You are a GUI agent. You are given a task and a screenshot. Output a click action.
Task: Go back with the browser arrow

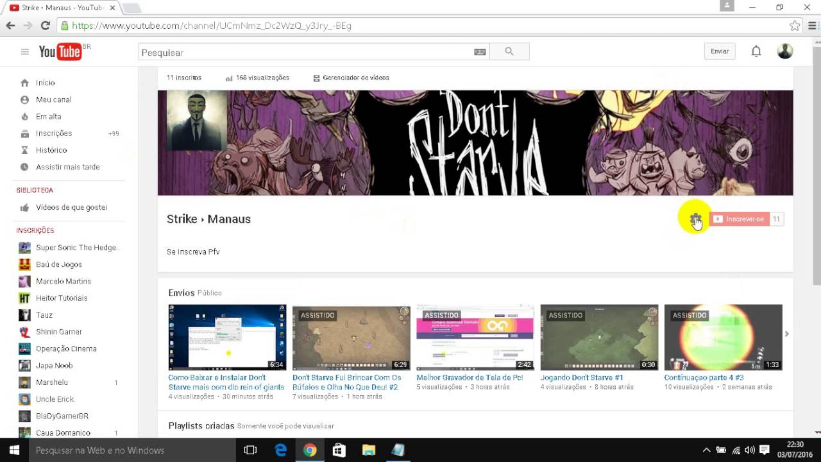coord(10,26)
